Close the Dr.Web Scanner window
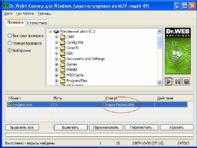Image resolution: width=197 pixels, height=148 pixels. pos(193,6)
